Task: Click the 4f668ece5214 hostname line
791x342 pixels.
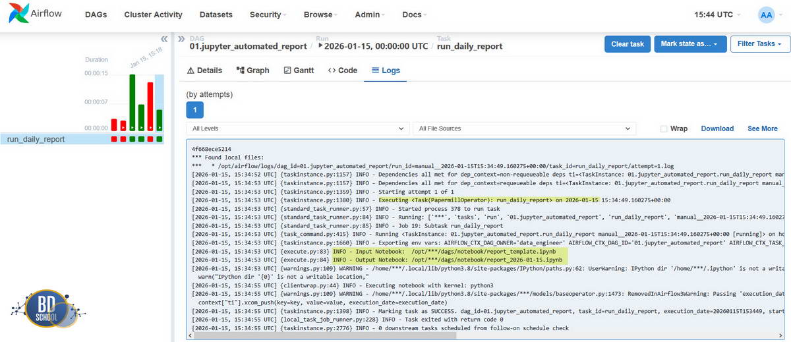Action: point(212,150)
